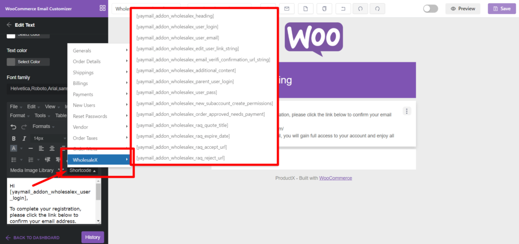Open the WooCommerce footer link
Viewport: 519px width, 244px height.
(336, 178)
